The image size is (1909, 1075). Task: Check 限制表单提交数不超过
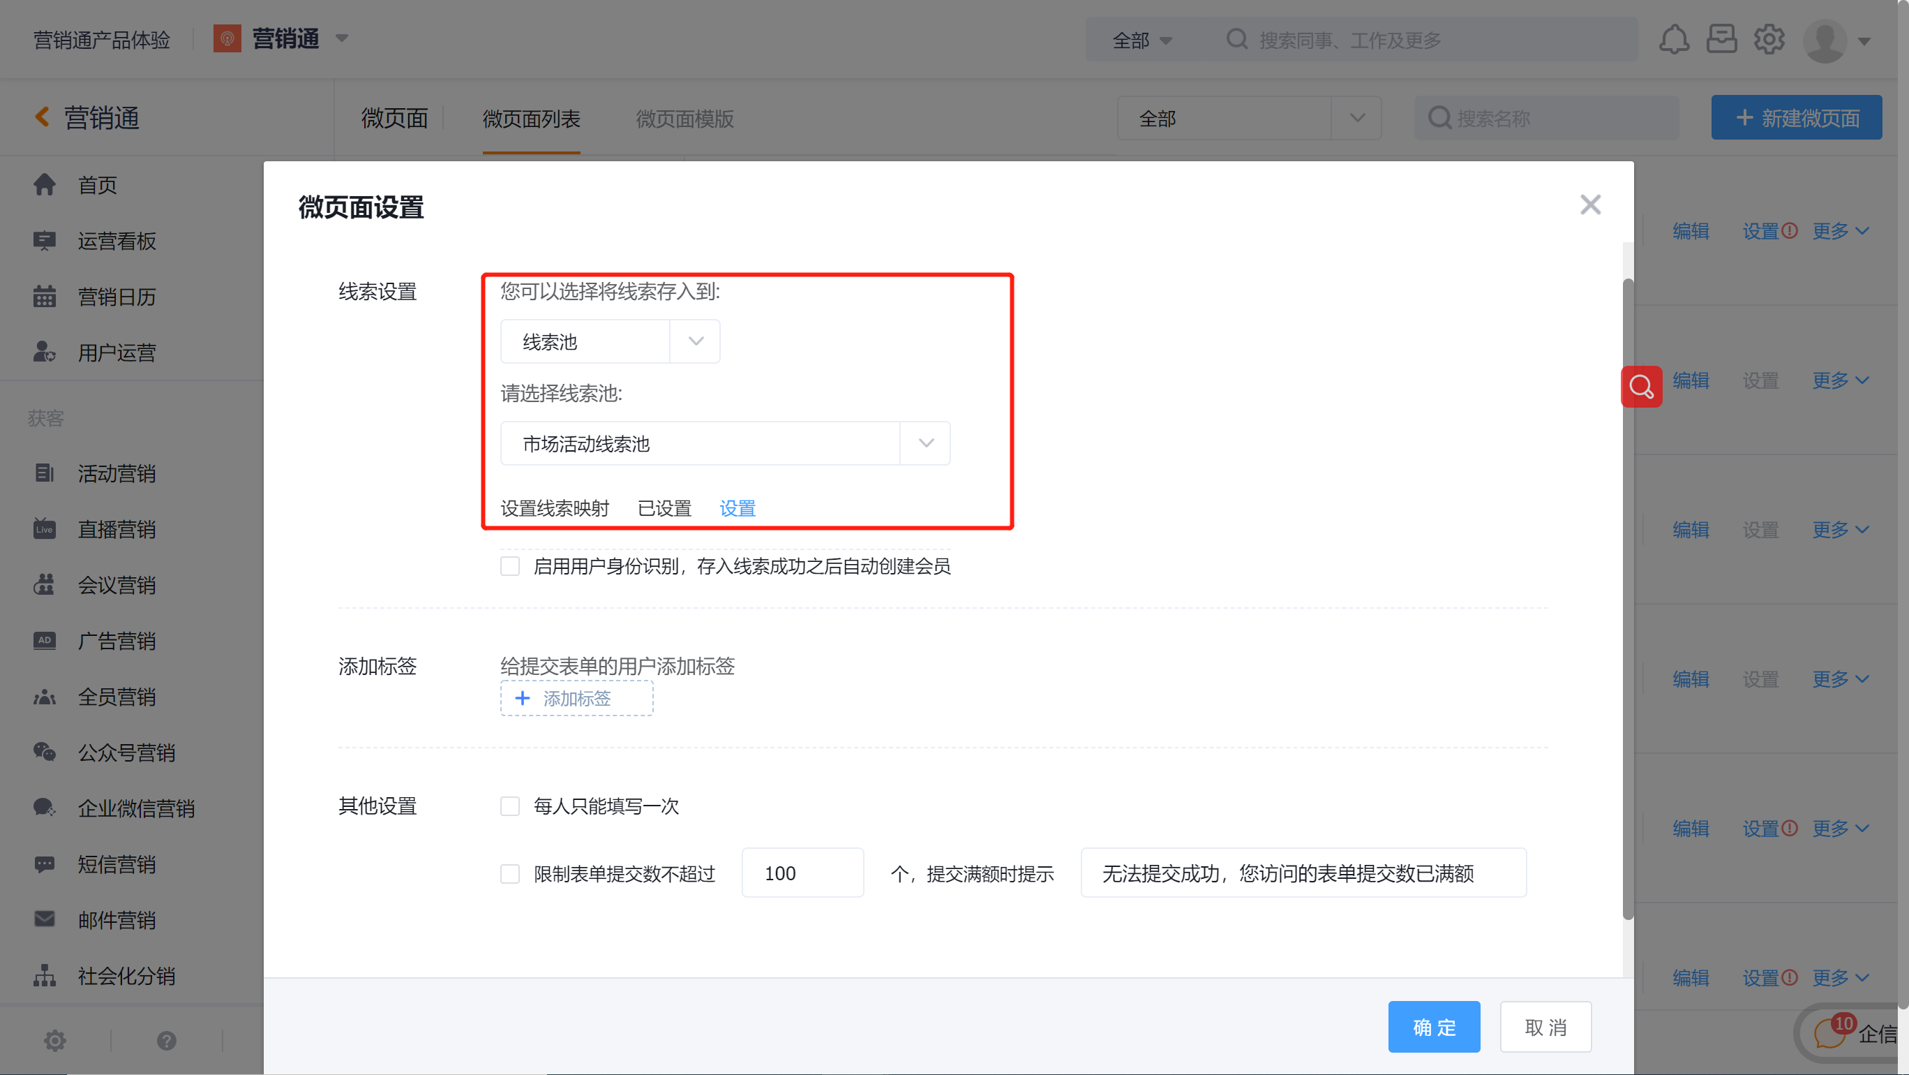(x=510, y=873)
